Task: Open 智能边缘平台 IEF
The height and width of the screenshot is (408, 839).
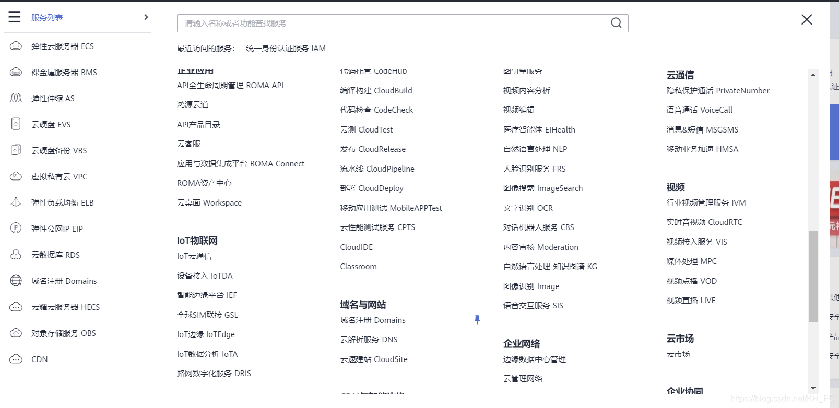Action: 207,295
